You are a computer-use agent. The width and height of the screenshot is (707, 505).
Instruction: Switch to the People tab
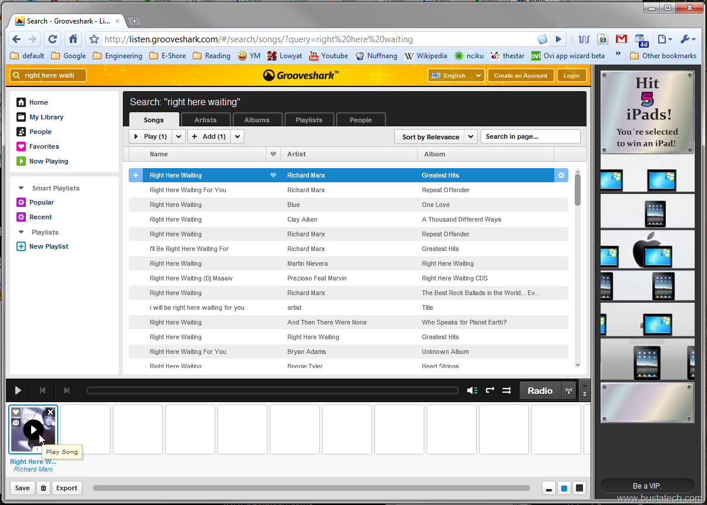(x=361, y=120)
